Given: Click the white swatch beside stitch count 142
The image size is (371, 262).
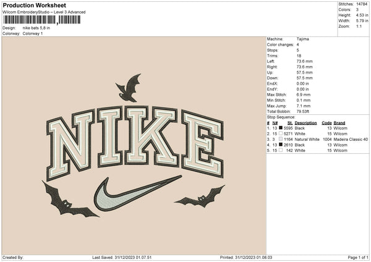Looking at the screenshot, I should pyautogui.click(x=281, y=150).
